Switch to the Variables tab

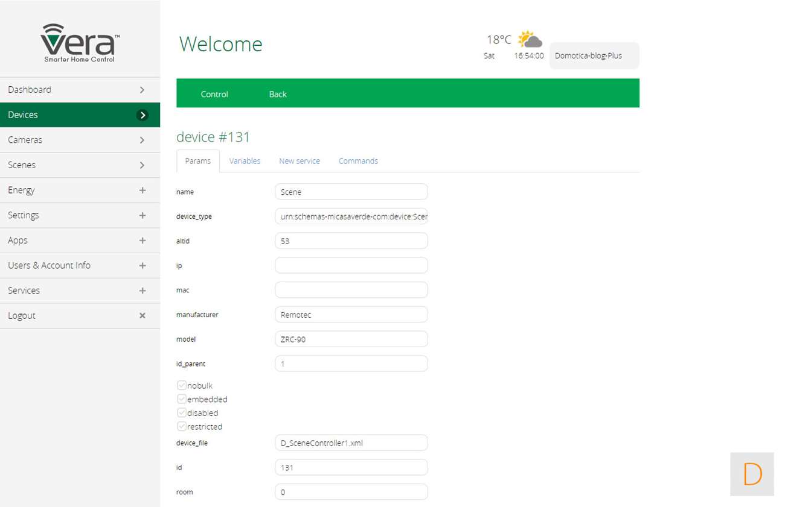point(245,161)
